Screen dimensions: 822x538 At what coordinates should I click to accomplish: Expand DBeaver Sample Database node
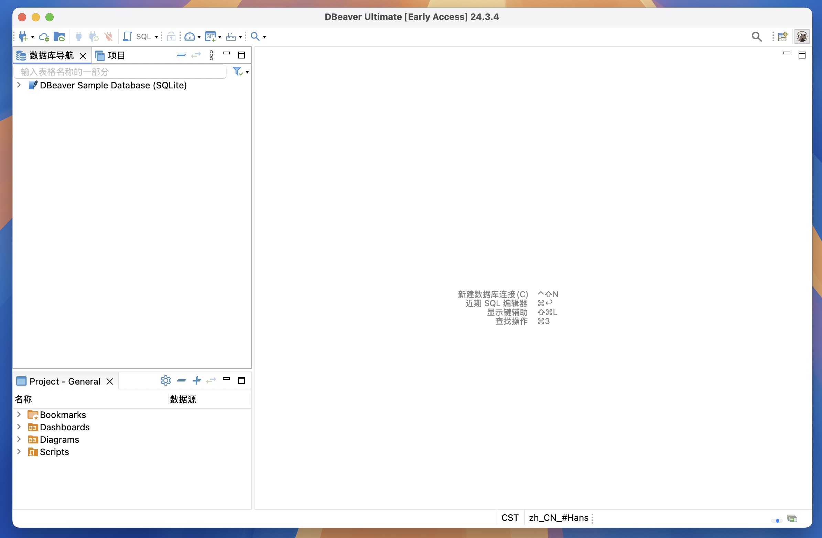pos(19,85)
